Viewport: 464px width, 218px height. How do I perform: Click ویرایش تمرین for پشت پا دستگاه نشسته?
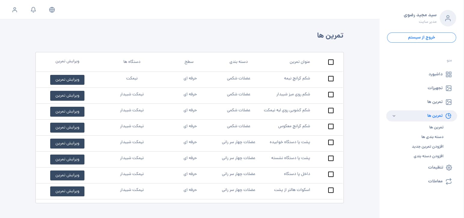(x=67, y=159)
